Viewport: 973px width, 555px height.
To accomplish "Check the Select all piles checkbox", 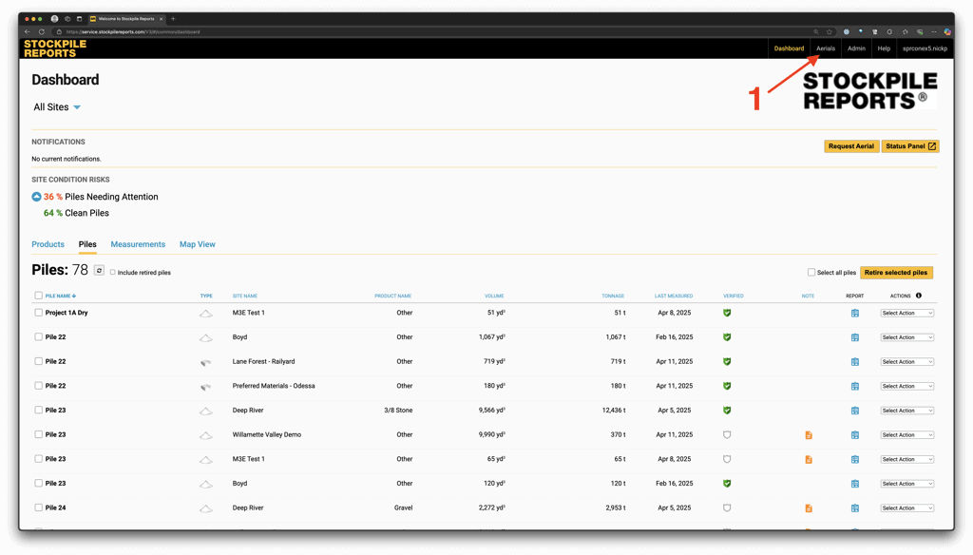I will 811,273.
